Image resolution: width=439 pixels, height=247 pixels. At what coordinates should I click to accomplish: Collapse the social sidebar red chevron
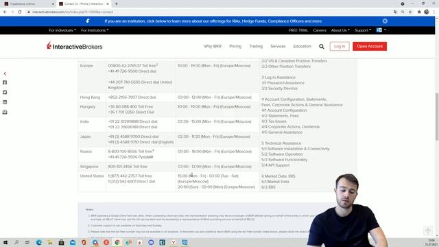click(x=5, y=73)
